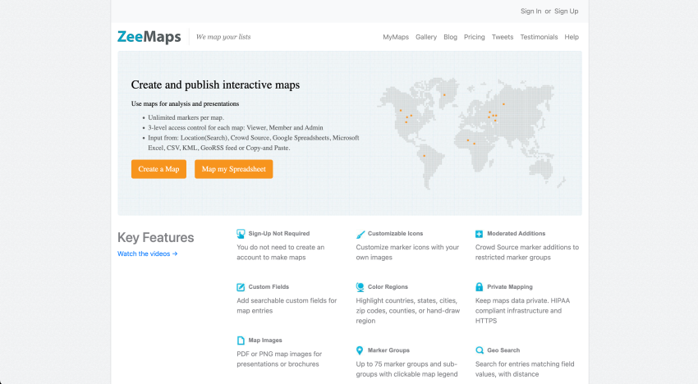The image size is (698, 384).
Task: Click the '3-level access control' bullet
Action: 236,128
